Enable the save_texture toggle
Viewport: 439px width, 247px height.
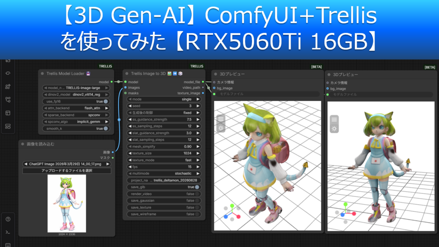pos(197,208)
